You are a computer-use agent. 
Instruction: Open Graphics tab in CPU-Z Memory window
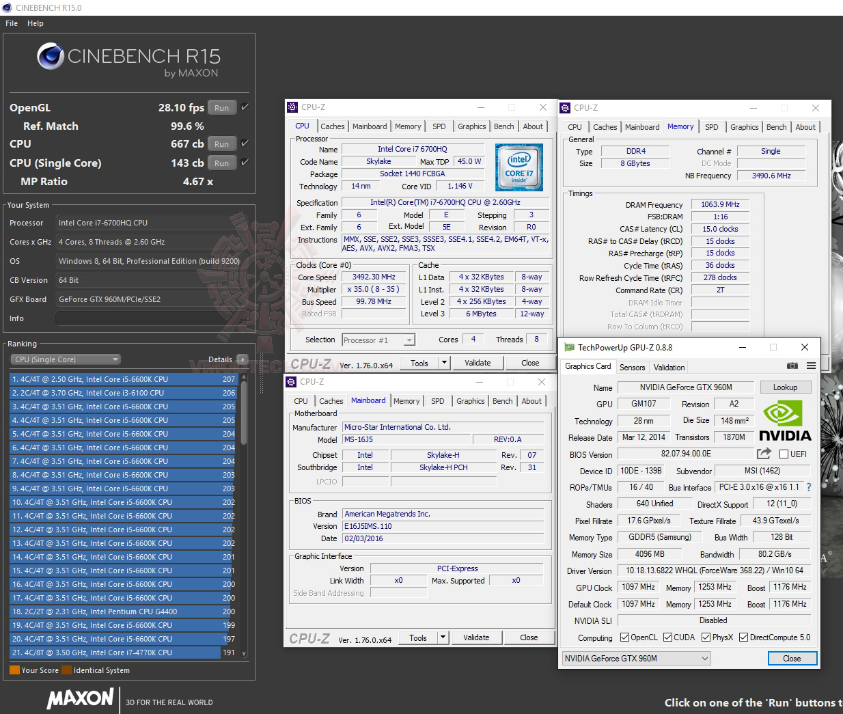click(x=744, y=127)
